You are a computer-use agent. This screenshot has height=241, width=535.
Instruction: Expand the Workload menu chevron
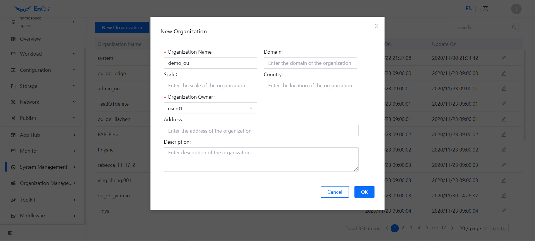tap(74, 54)
